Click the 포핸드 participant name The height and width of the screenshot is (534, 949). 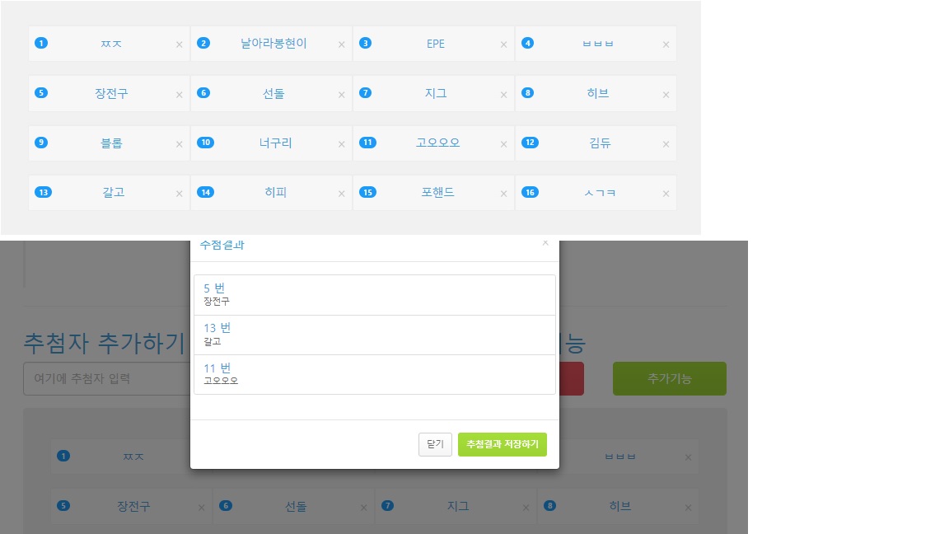pos(437,192)
